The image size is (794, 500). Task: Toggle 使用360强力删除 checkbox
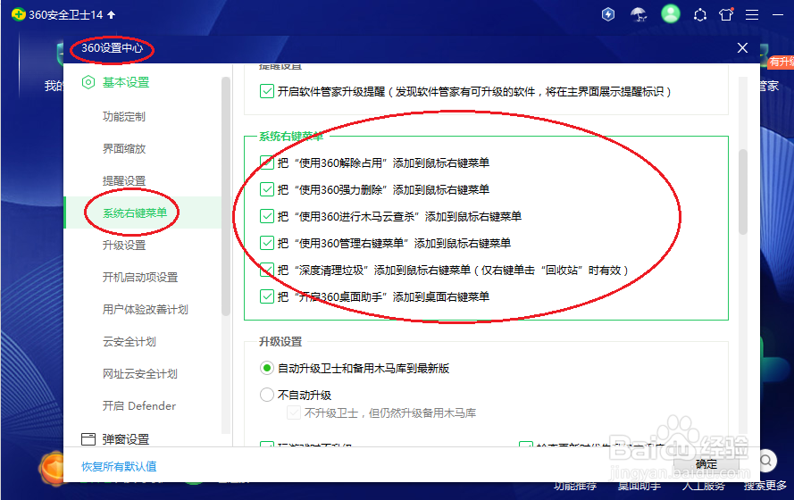(267, 189)
